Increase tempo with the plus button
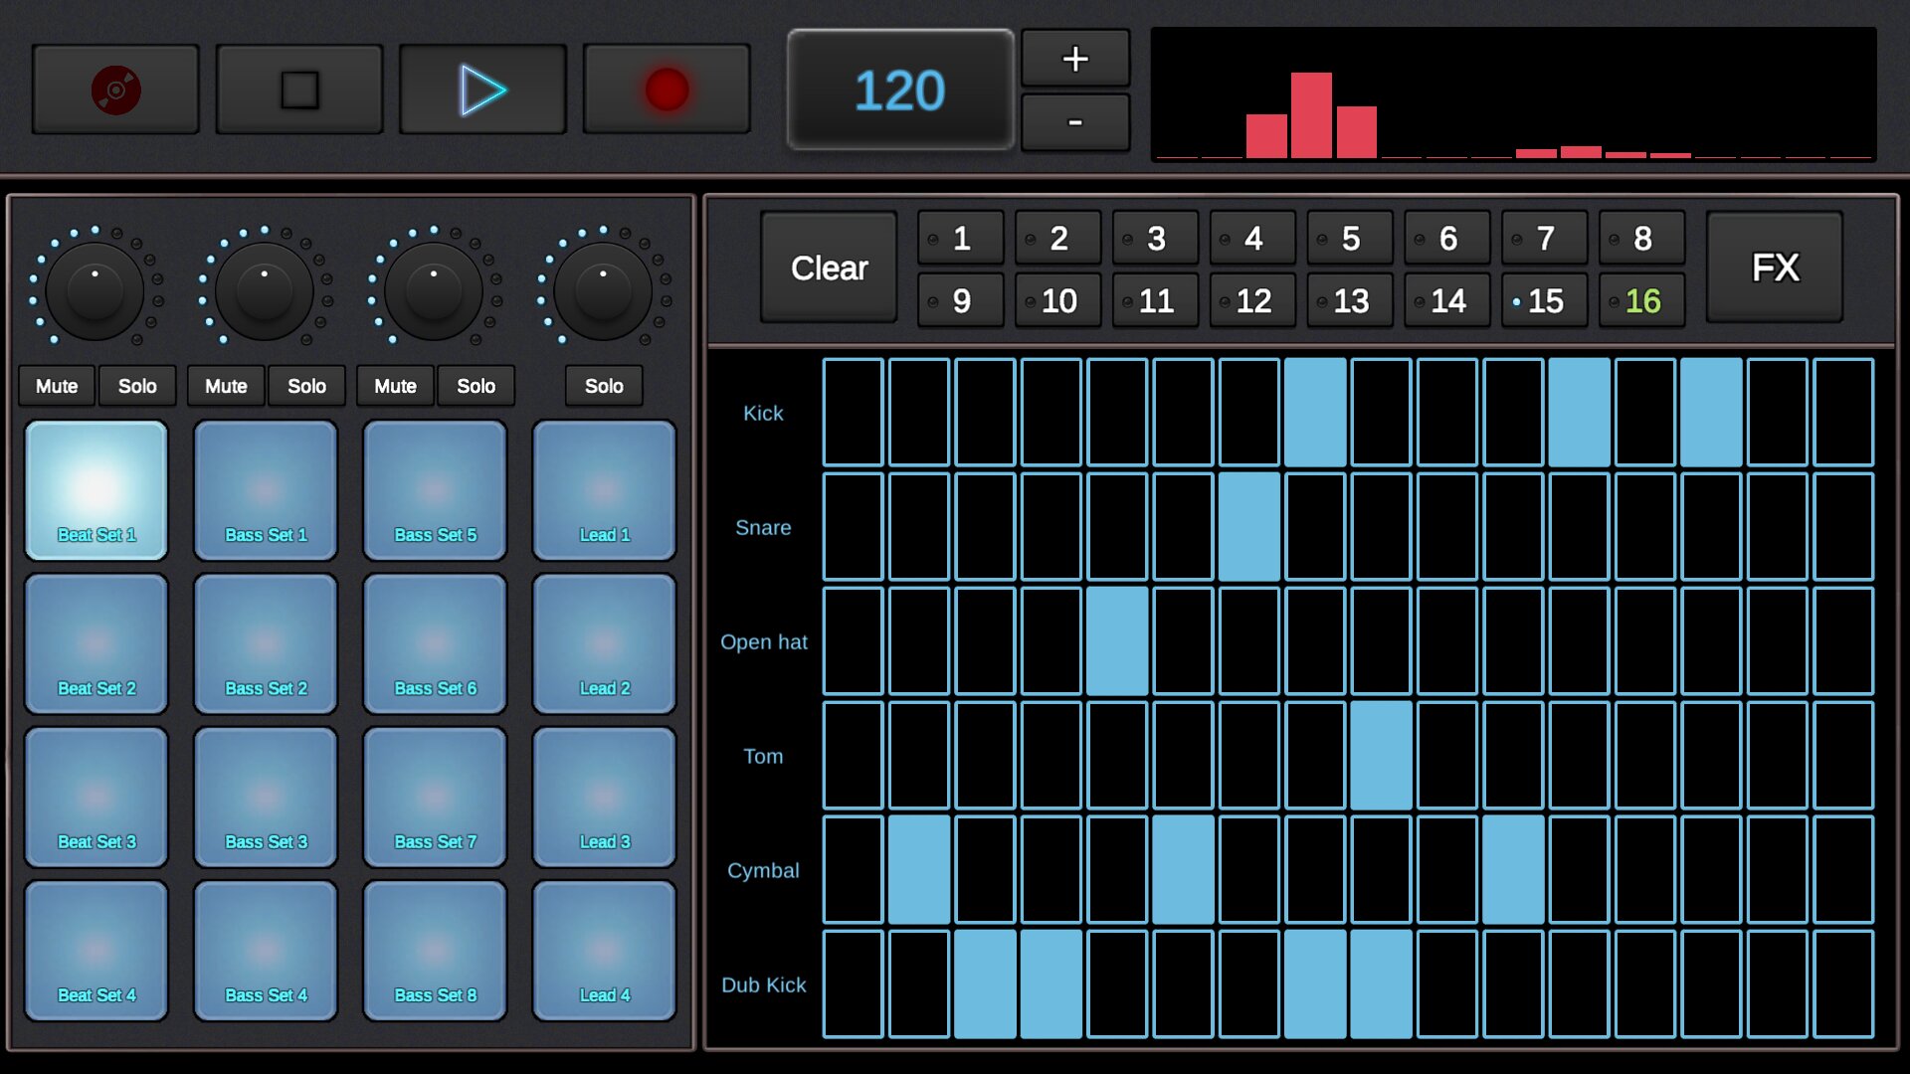 (1074, 59)
